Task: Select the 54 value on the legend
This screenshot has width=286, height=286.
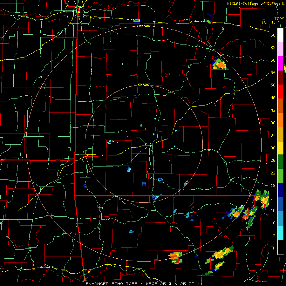Action: tap(273, 72)
